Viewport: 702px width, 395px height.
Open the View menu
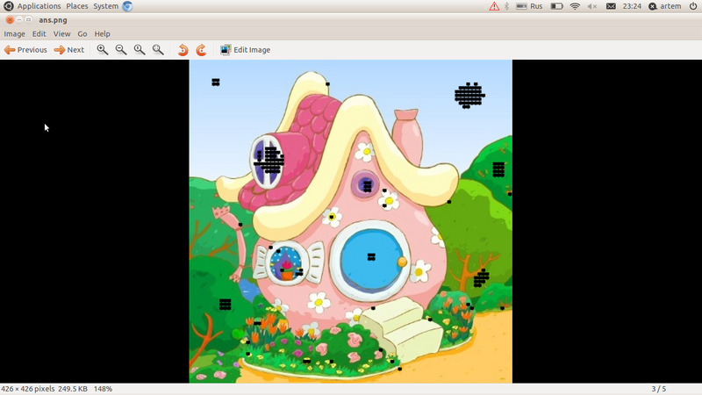[61, 33]
